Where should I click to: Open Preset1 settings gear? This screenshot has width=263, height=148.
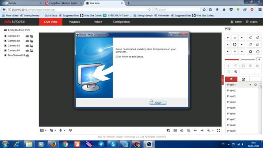256,85
